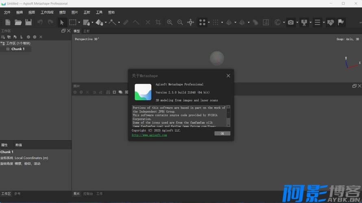This screenshot has height=203, width=362.
Task: Click the Open project folder icon
Action: pos(18,22)
